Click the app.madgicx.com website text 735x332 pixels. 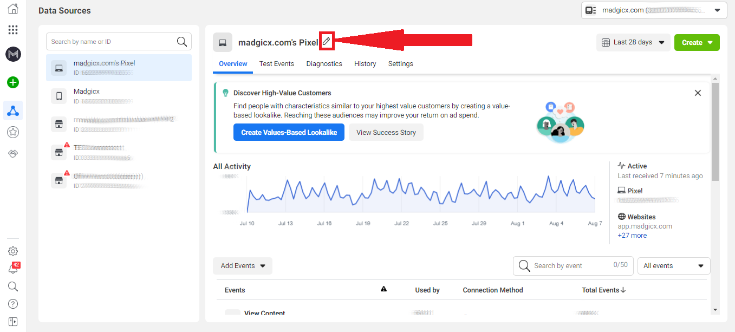645,226
